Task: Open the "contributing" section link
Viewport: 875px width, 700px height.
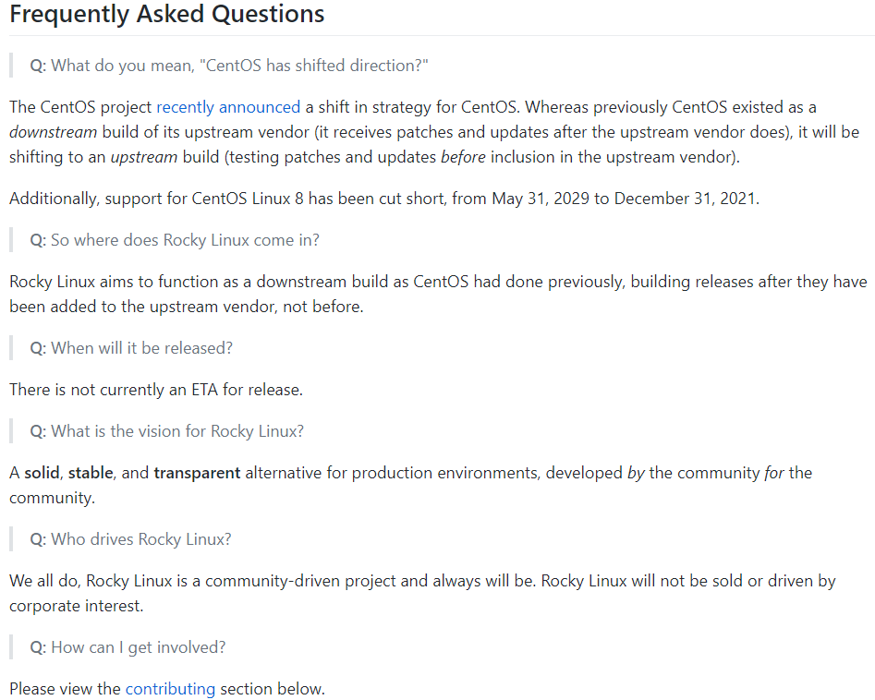Action: click(170, 689)
